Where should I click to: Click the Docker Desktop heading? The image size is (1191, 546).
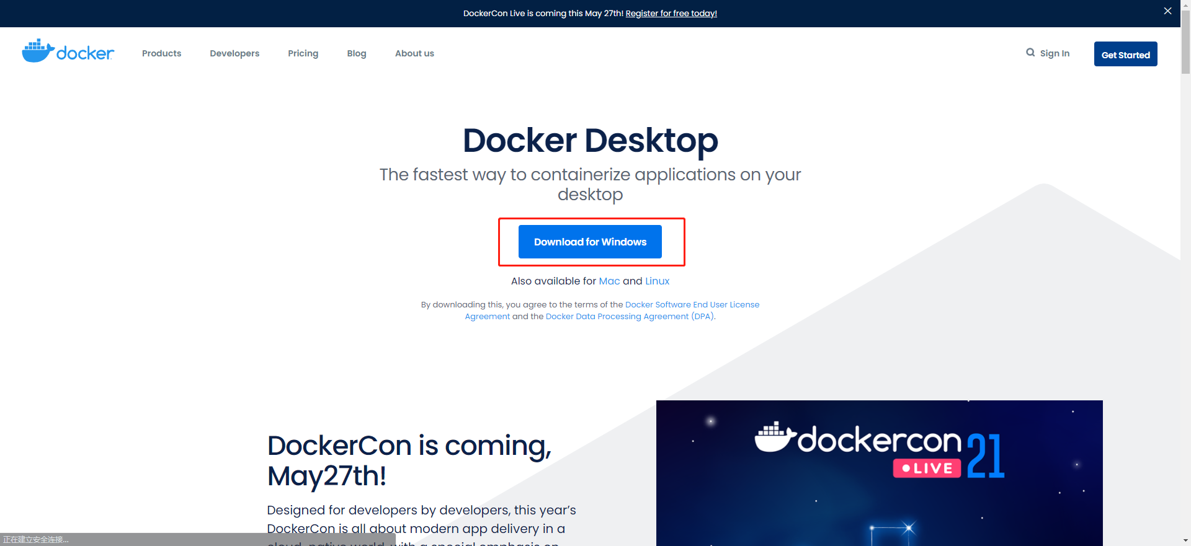tap(590, 140)
